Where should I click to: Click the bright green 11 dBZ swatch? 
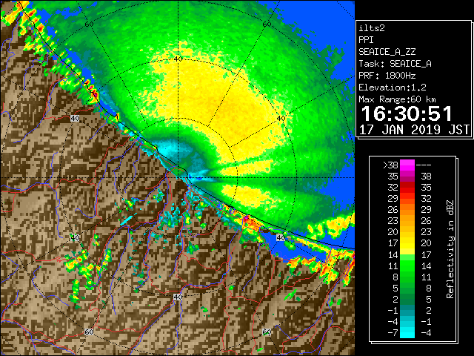pyautogui.click(x=407, y=266)
